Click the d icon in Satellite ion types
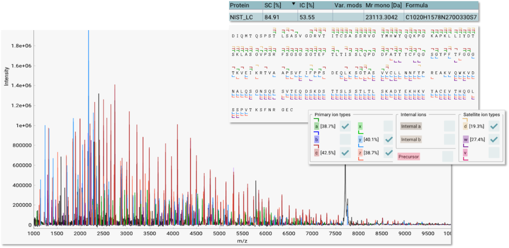 pyautogui.click(x=465, y=126)
